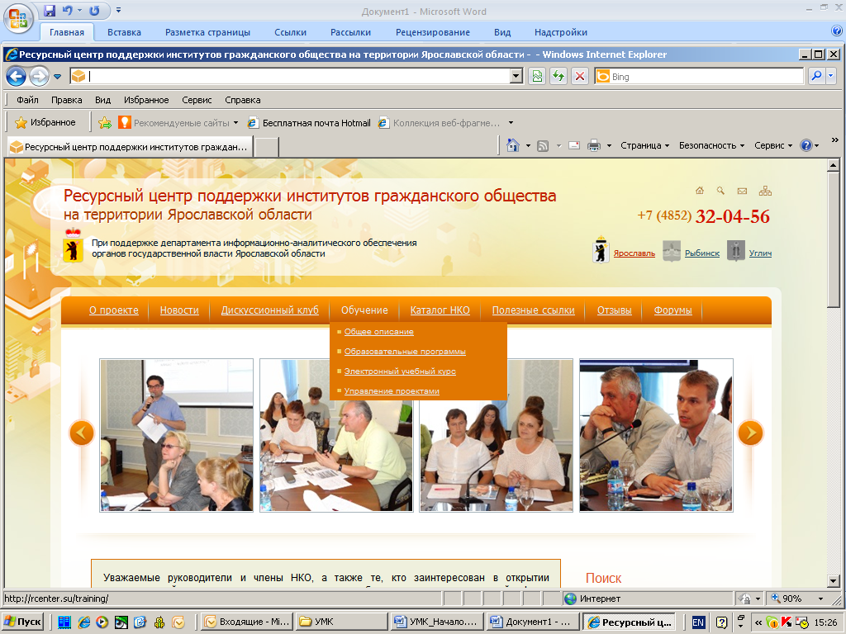Open the search provider dropdown arrow
Screen dimensions: 846x634
[x=831, y=77]
